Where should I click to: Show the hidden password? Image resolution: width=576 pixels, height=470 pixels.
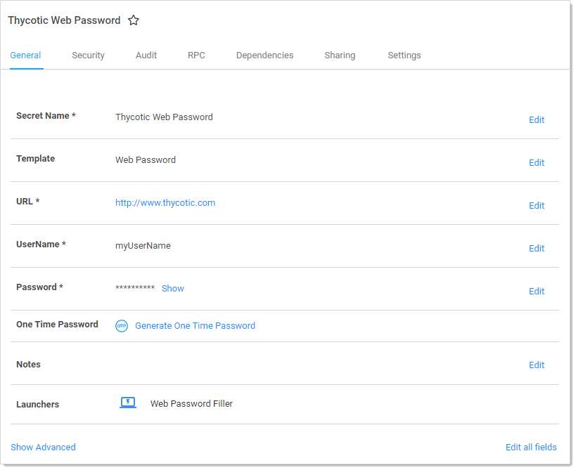pos(173,289)
